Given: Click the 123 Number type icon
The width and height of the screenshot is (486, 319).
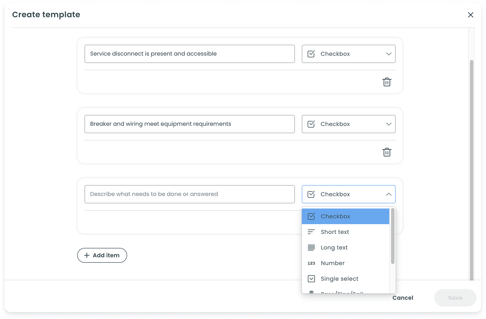Looking at the screenshot, I should (311, 263).
